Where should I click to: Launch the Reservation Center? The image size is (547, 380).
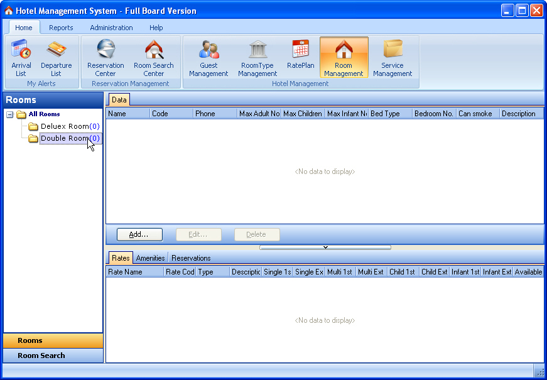coord(106,58)
